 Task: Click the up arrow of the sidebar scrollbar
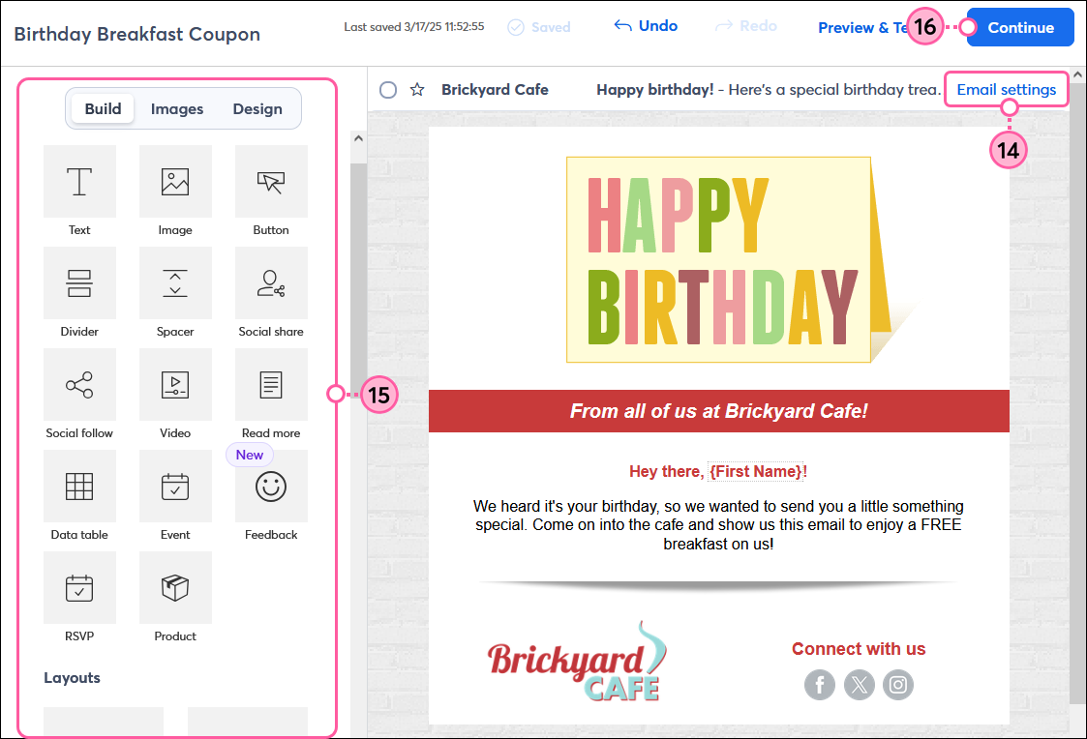[x=358, y=138]
